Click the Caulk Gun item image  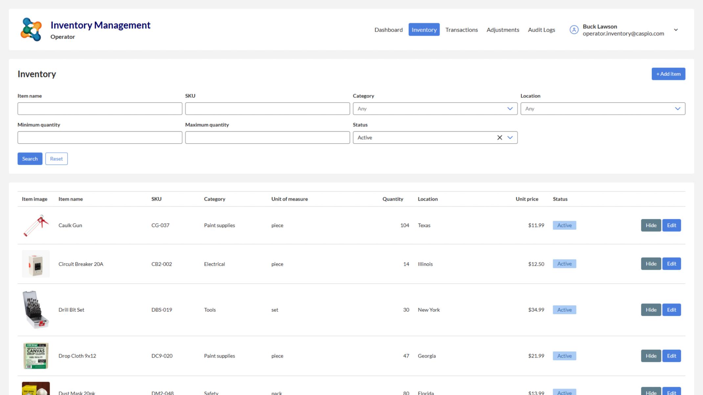[x=35, y=225]
